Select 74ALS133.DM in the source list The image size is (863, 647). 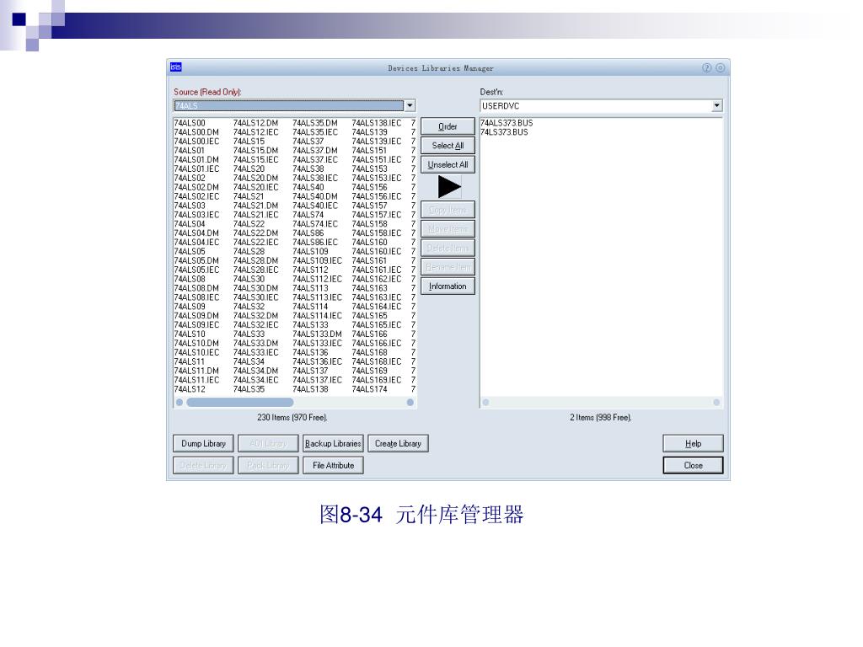(x=317, y=334)
